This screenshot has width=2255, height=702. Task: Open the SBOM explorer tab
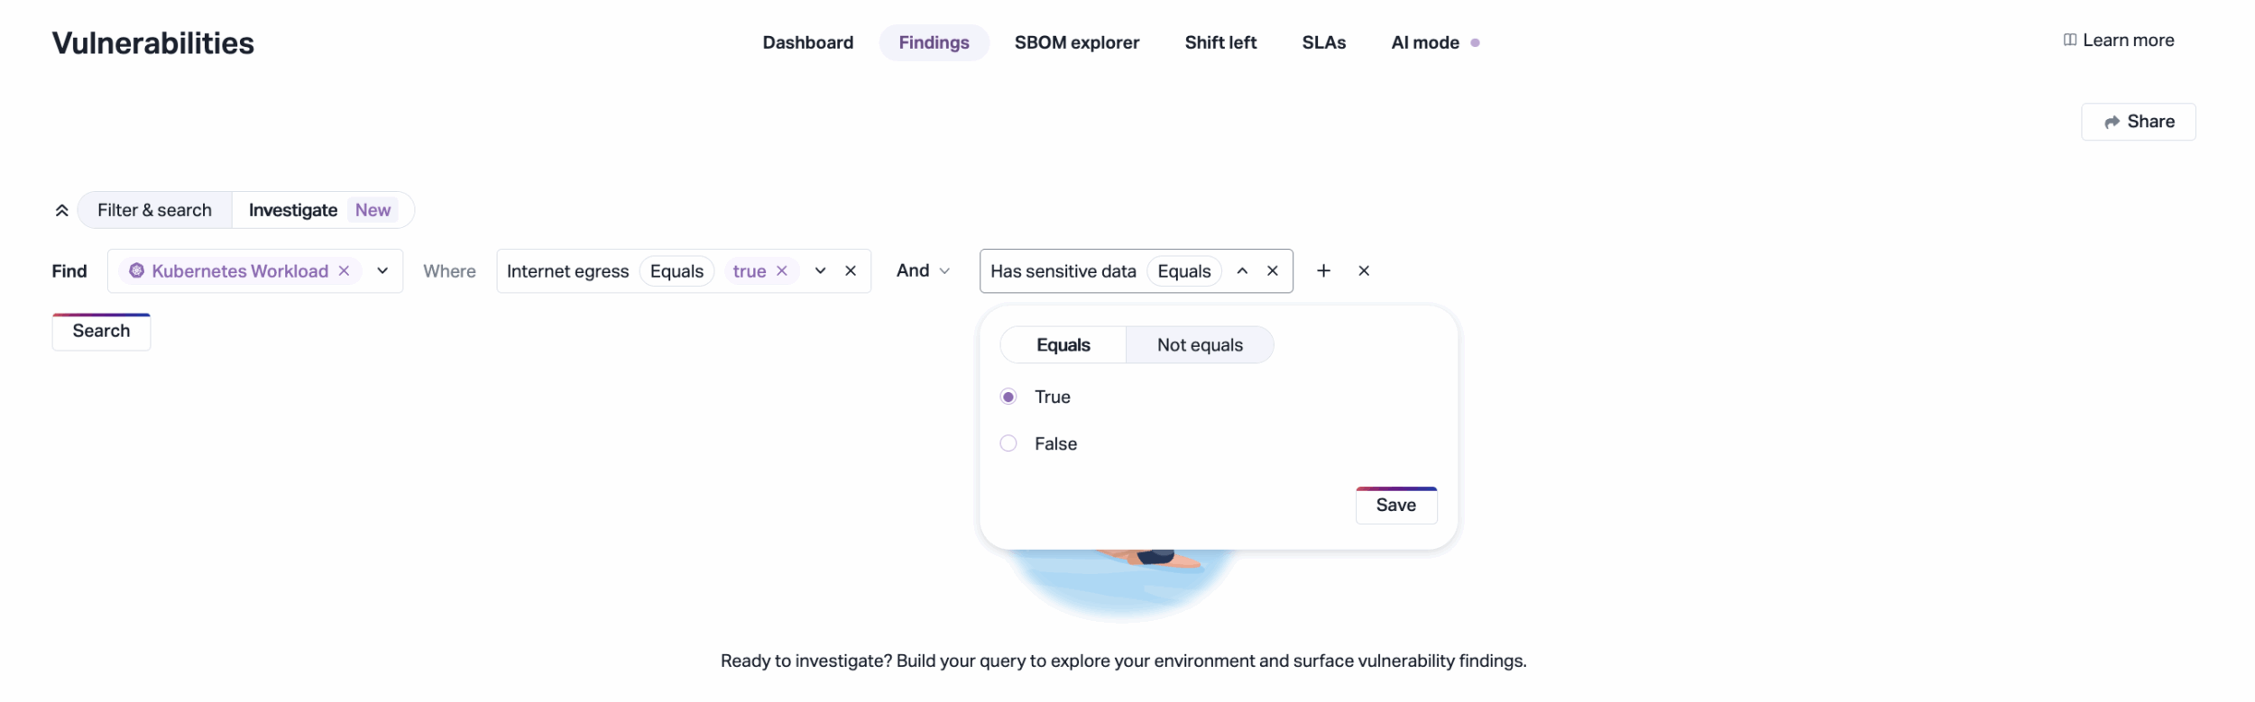click(x=1076, y=43)
